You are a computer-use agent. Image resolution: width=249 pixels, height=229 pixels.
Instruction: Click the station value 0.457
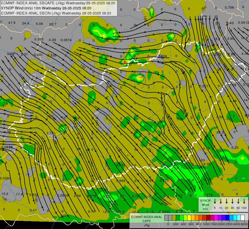(121, 165)
